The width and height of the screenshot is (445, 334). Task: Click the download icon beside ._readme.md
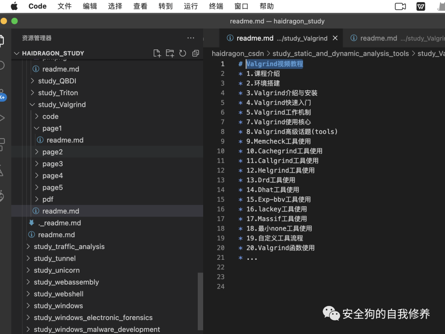tap(31, 223)
